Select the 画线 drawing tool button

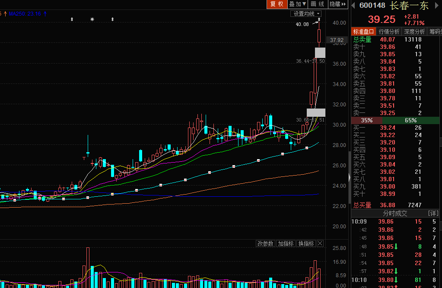pos(318,4)
